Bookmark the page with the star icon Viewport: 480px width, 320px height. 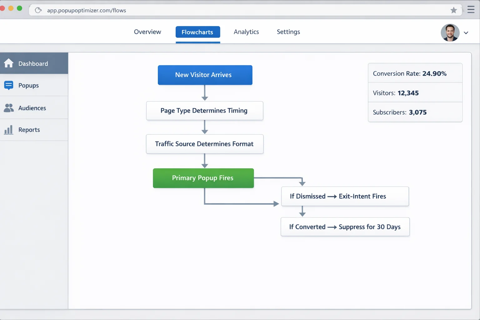454,10
